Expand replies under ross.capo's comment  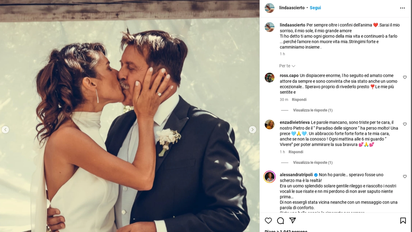click(x=313, y=110)
